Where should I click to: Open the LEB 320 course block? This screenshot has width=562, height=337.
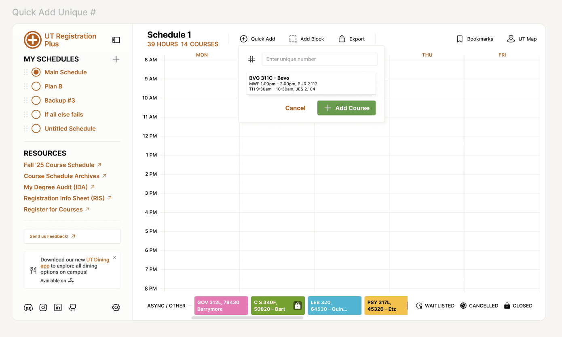click(334, 305)
